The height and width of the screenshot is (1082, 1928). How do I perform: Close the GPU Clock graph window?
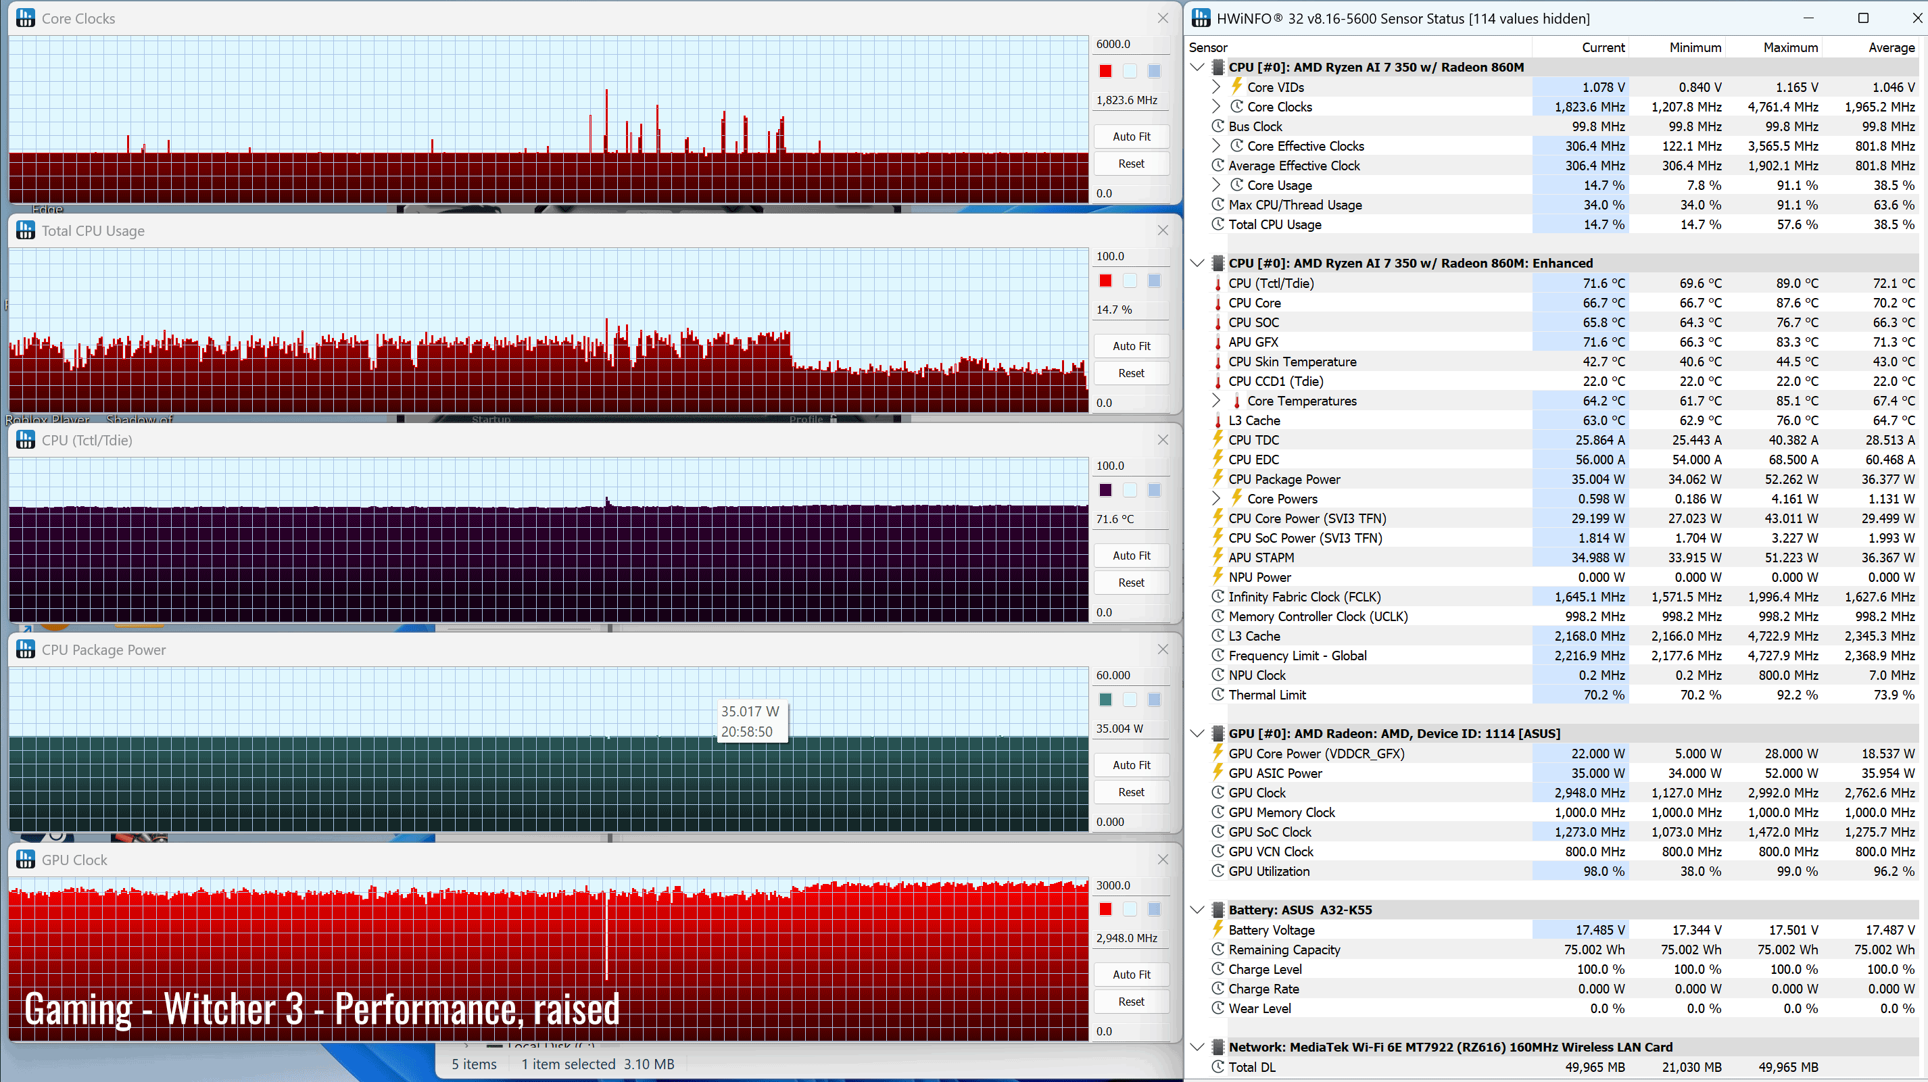pyautogui.click(x=1162, y=860)
